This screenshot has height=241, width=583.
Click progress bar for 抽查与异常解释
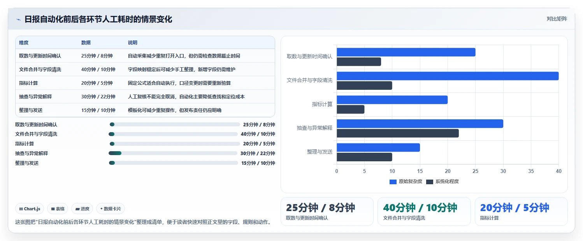click(x=173, y=153)
